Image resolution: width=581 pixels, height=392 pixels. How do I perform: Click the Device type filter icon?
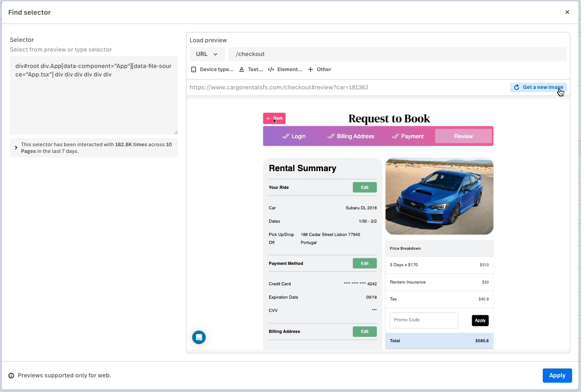(x=194, y=69)
